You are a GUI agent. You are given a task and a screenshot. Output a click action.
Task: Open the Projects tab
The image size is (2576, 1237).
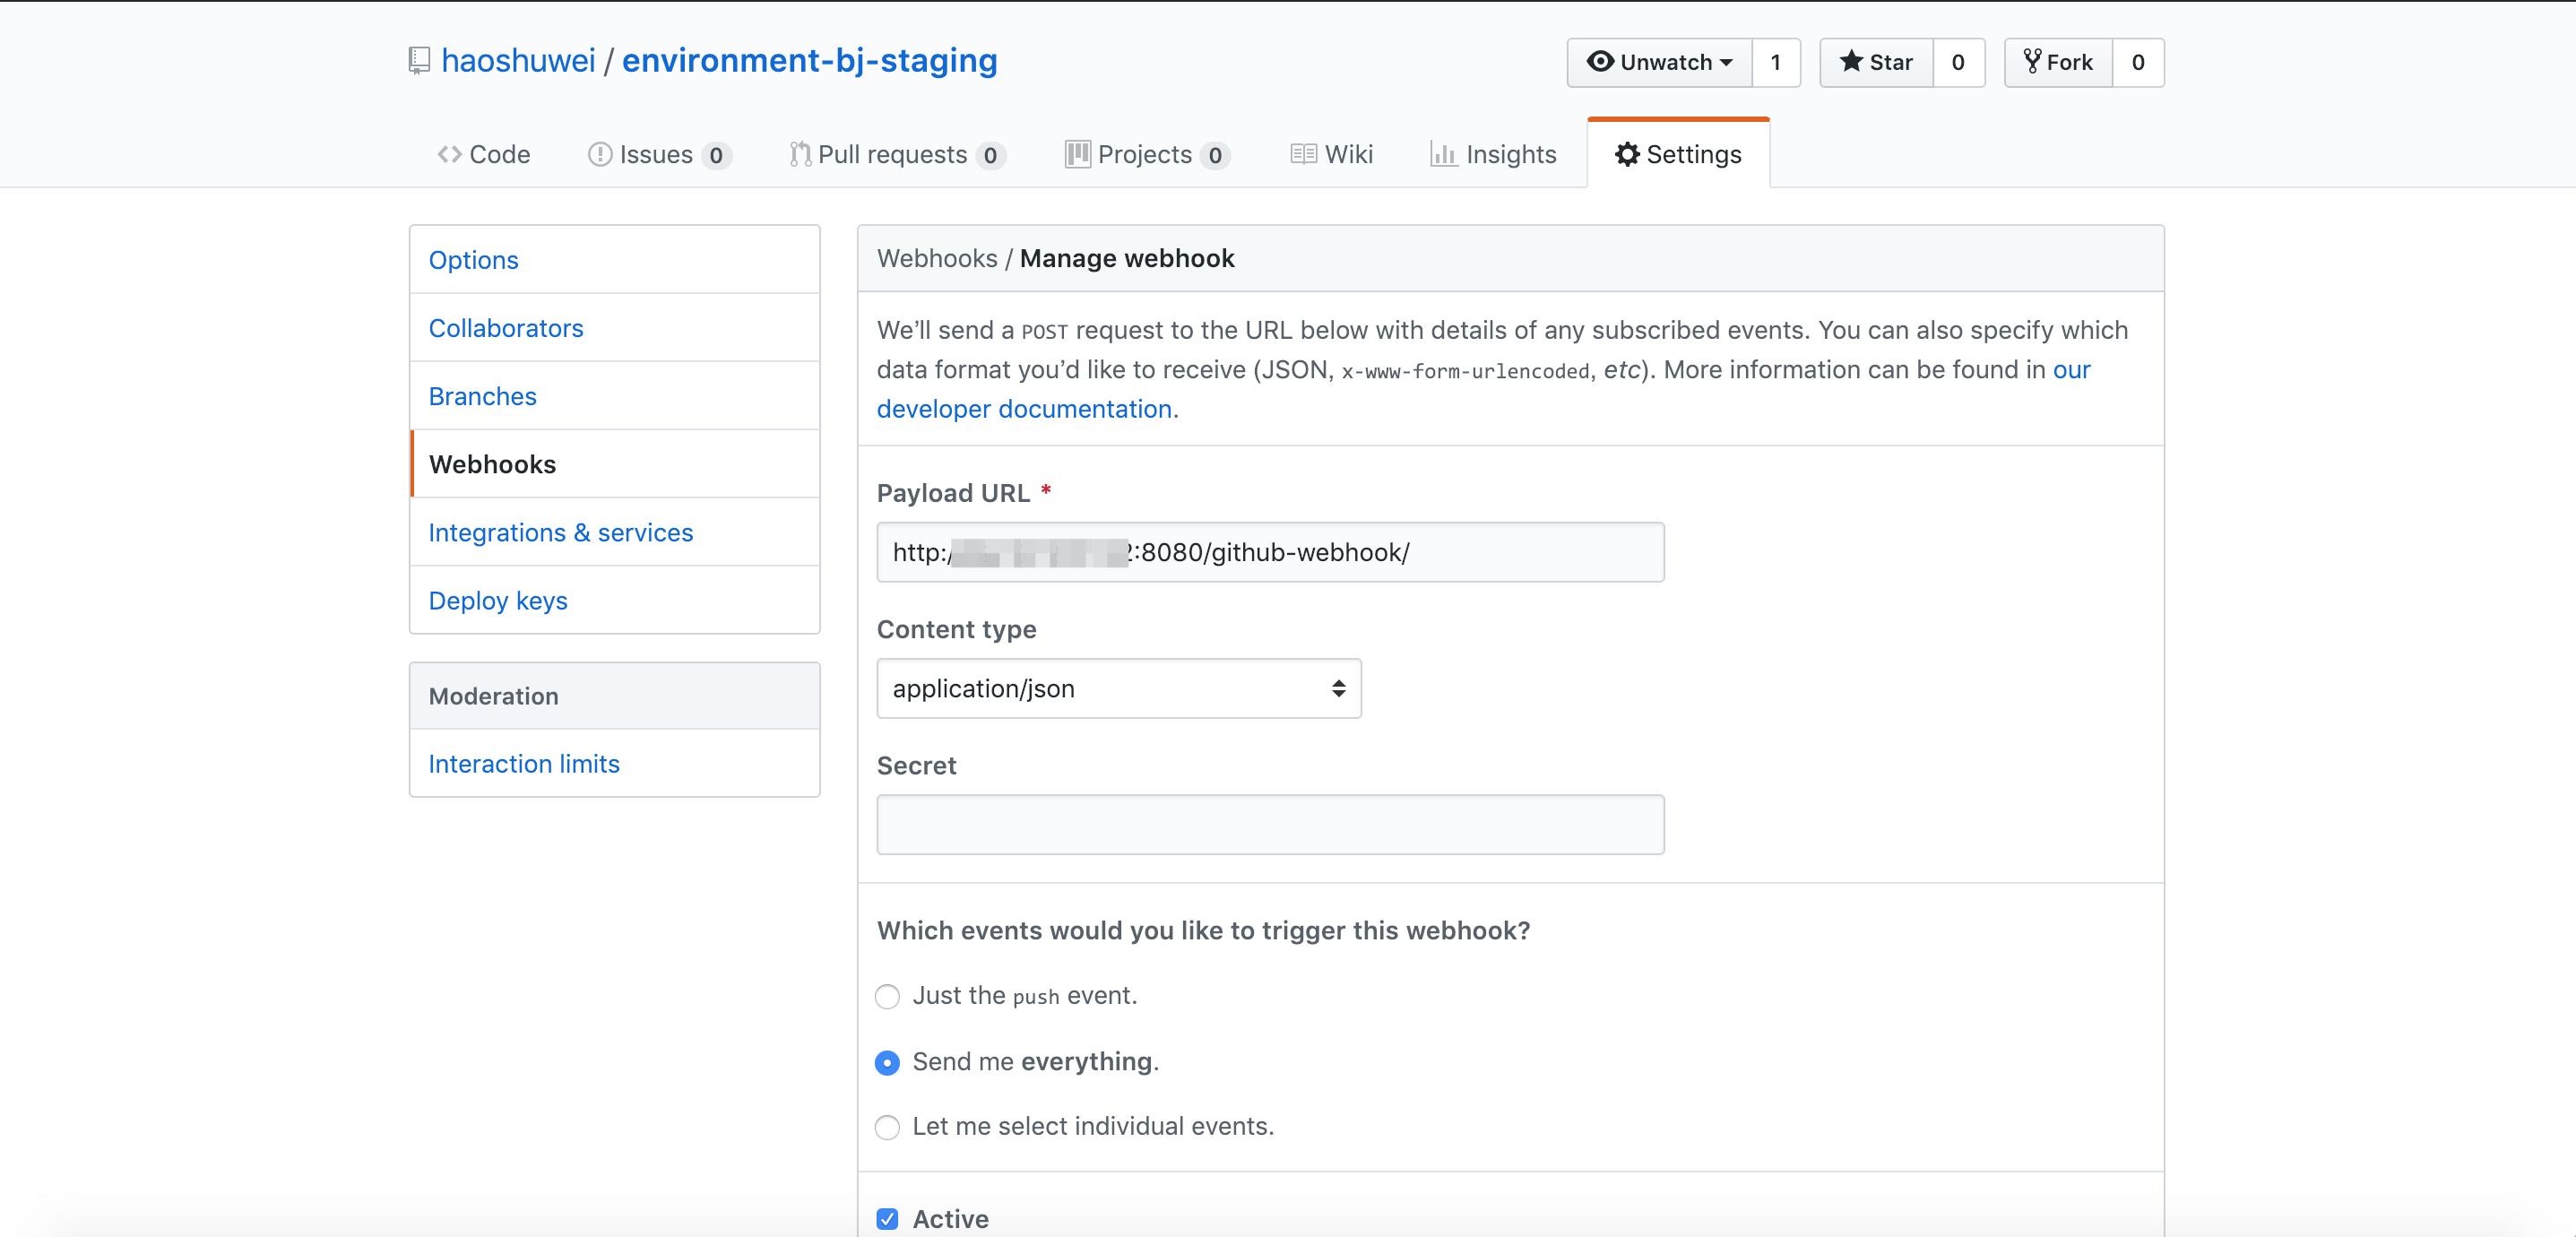click(1147, 154)
